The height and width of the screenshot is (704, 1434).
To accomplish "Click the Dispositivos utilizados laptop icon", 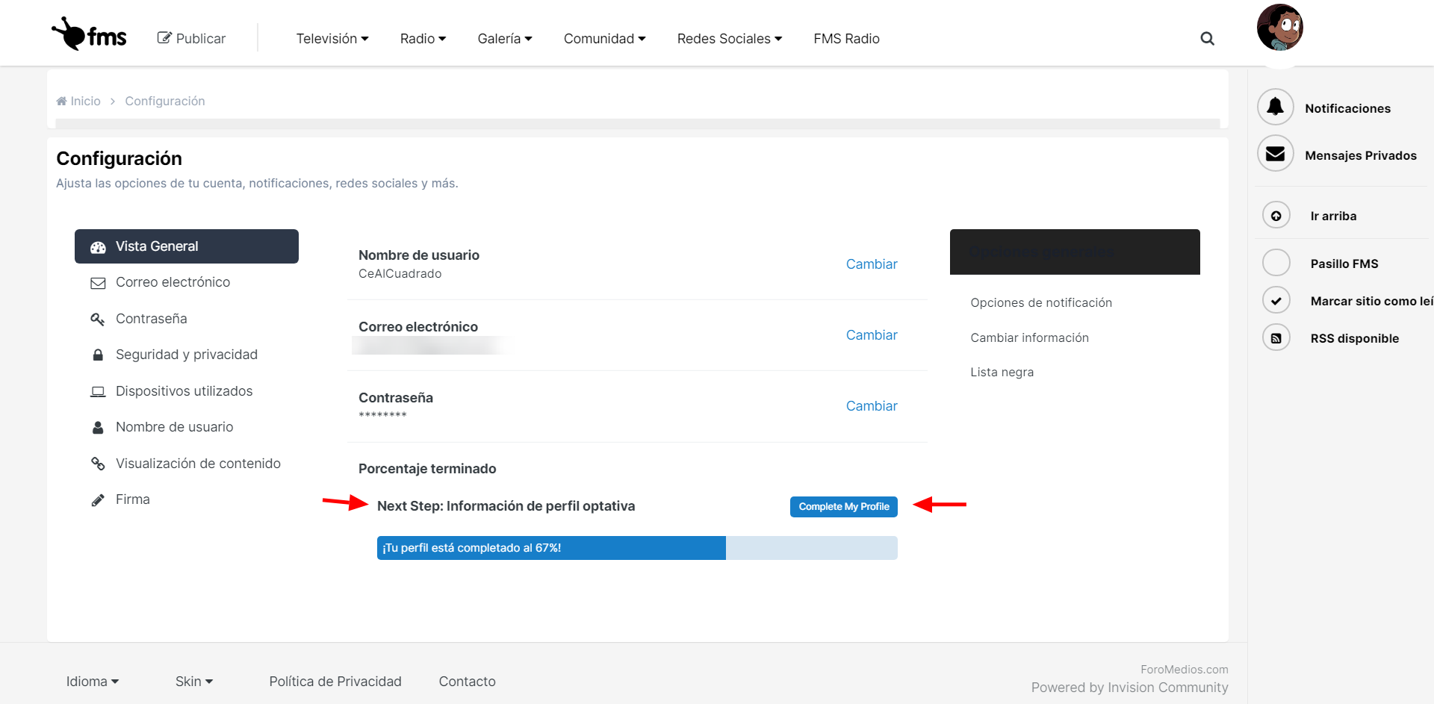I will coord(98,391).
